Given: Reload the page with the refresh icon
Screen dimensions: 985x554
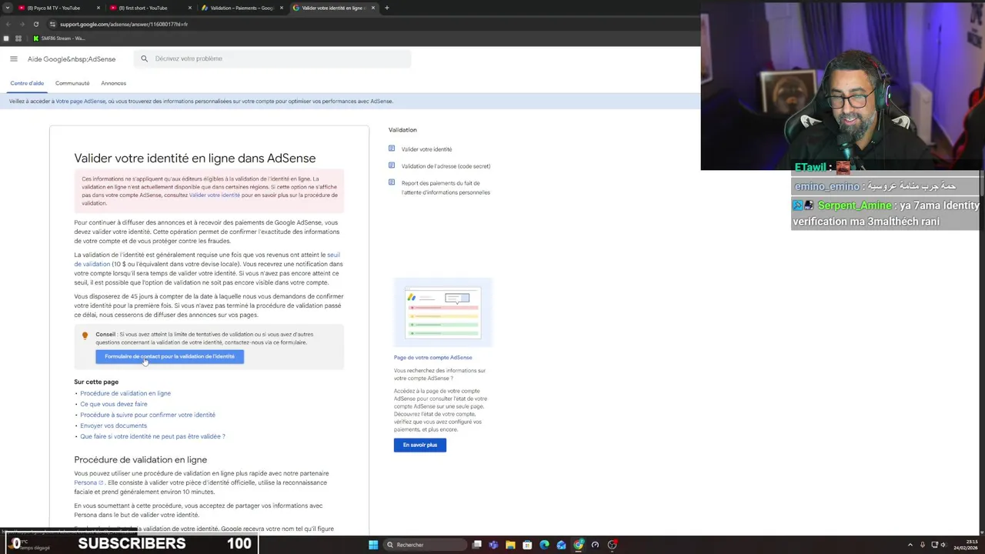Looking at the screenshot, I should 35,24.
